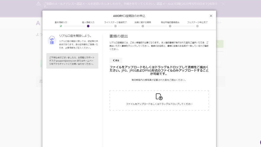Select the 基本情報入力 step label
Image resolution: width=261 pixels, height=147 pixels.
[x=61, y=22]
